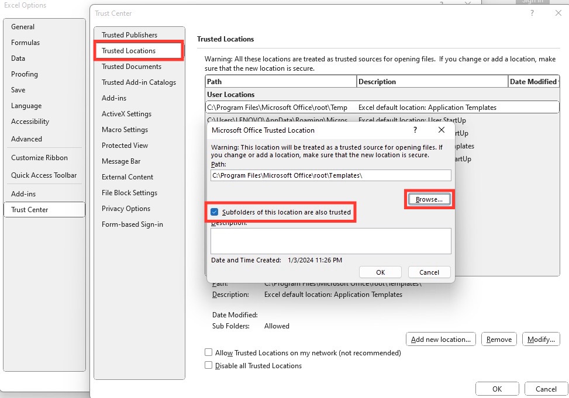Select the User StartUp location row
This screenshot has width=569, height=398.
pos(382,119)
